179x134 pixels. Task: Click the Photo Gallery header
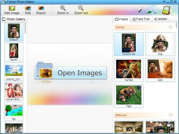(x=14, y=19)
